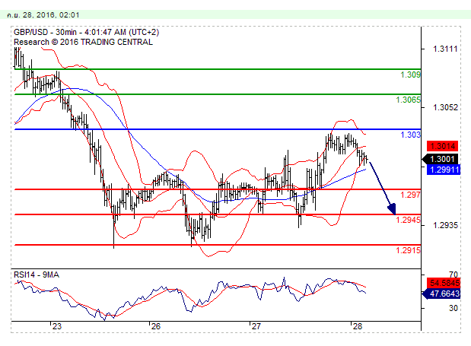Click the 1.3052 axis value

[445, 107]
